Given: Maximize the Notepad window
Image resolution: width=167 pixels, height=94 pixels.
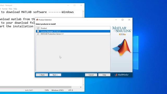Looking at the screenshot, I should pyautogui.click(x=75, y=5).
